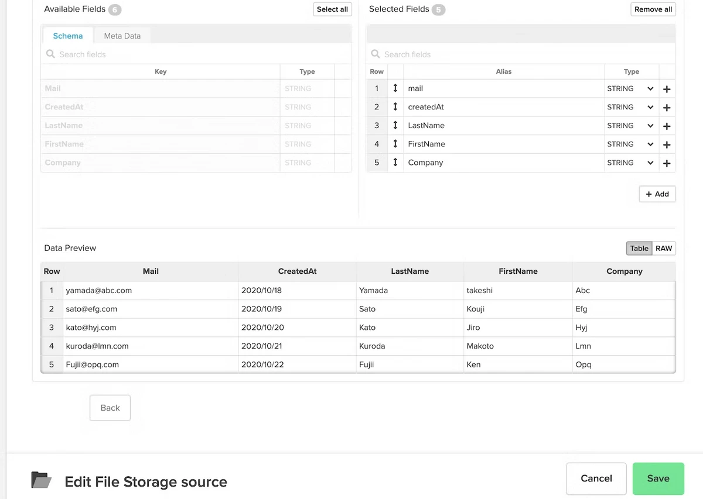Edit the mail alias field
Viewport: 703px width, 499px height.
[x=505, y=88]
